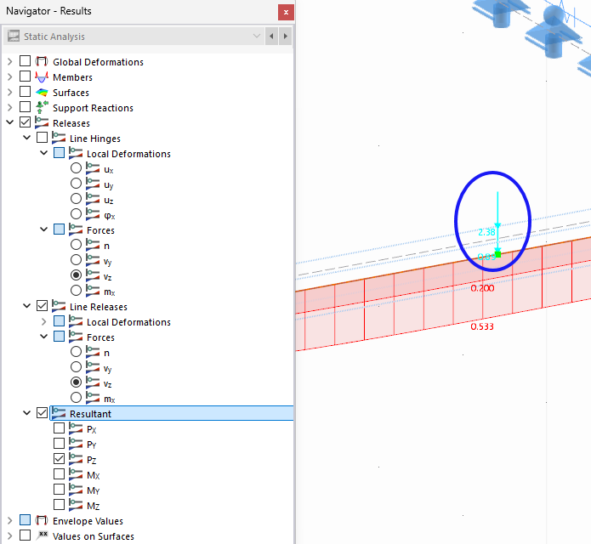
Task: Click the green resultant point marker
Action: coord(498,255)
